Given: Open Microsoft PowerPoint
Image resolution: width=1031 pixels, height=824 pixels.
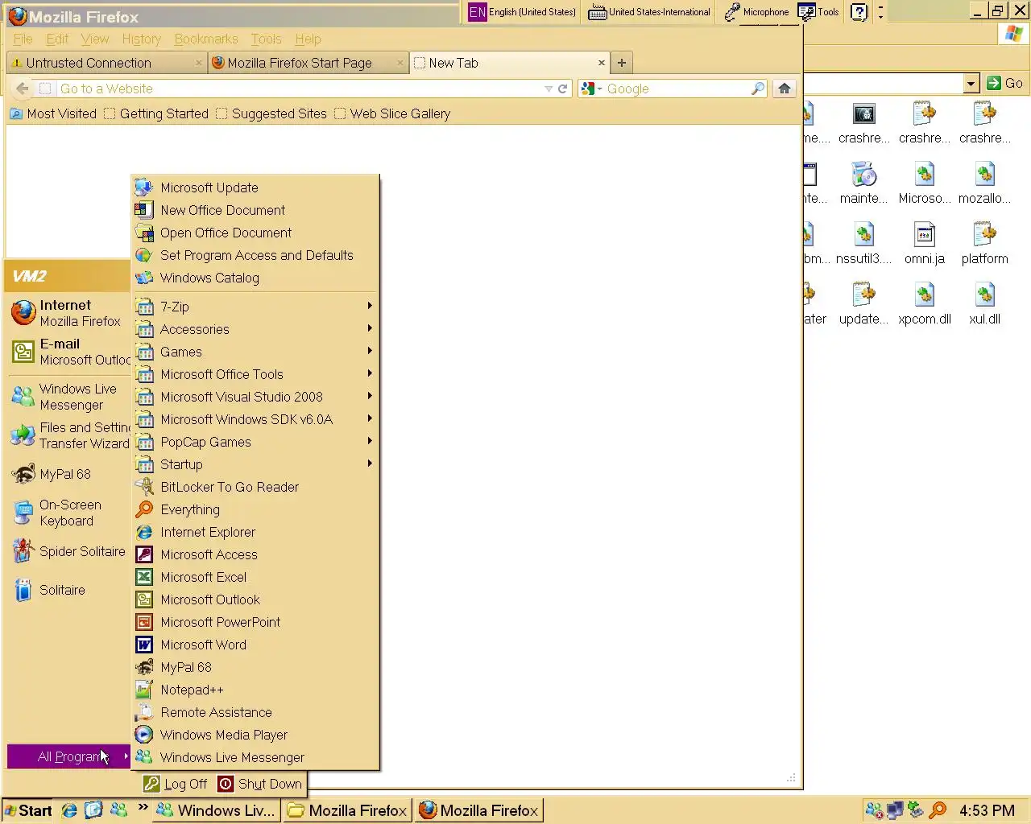Looking at the screenshot, I should (x=255, y=622).
